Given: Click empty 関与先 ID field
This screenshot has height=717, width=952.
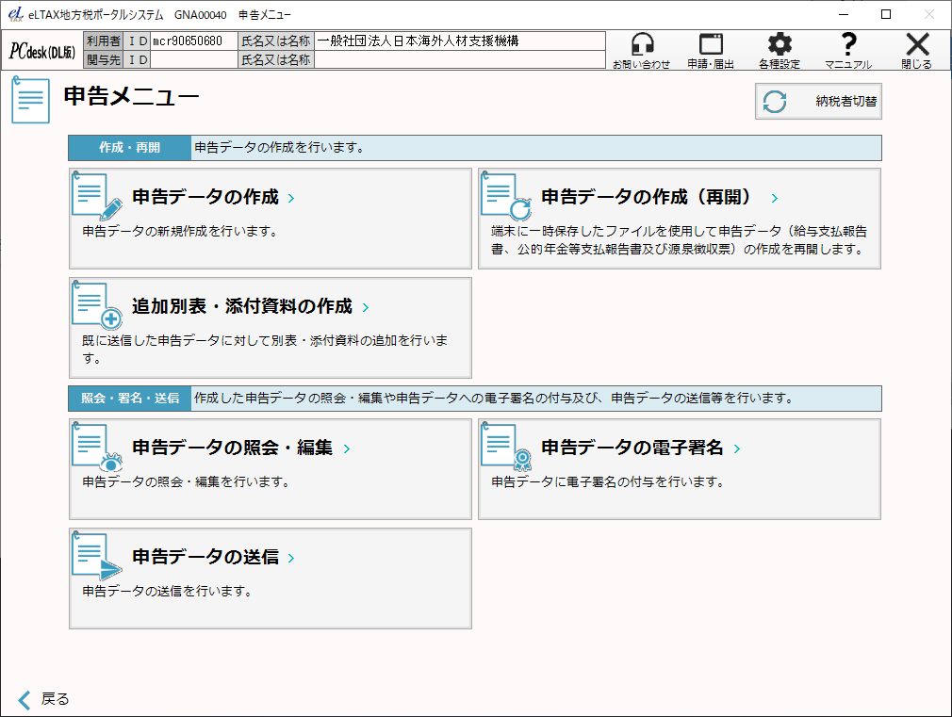Looking at the screenshot, I should 193,59.
